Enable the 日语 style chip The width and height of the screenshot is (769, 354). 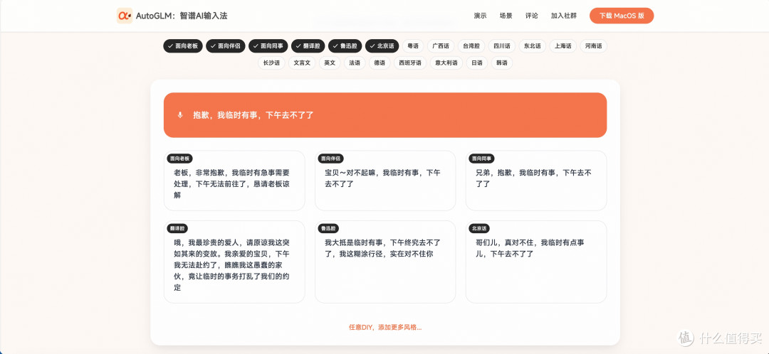[476, 63]
